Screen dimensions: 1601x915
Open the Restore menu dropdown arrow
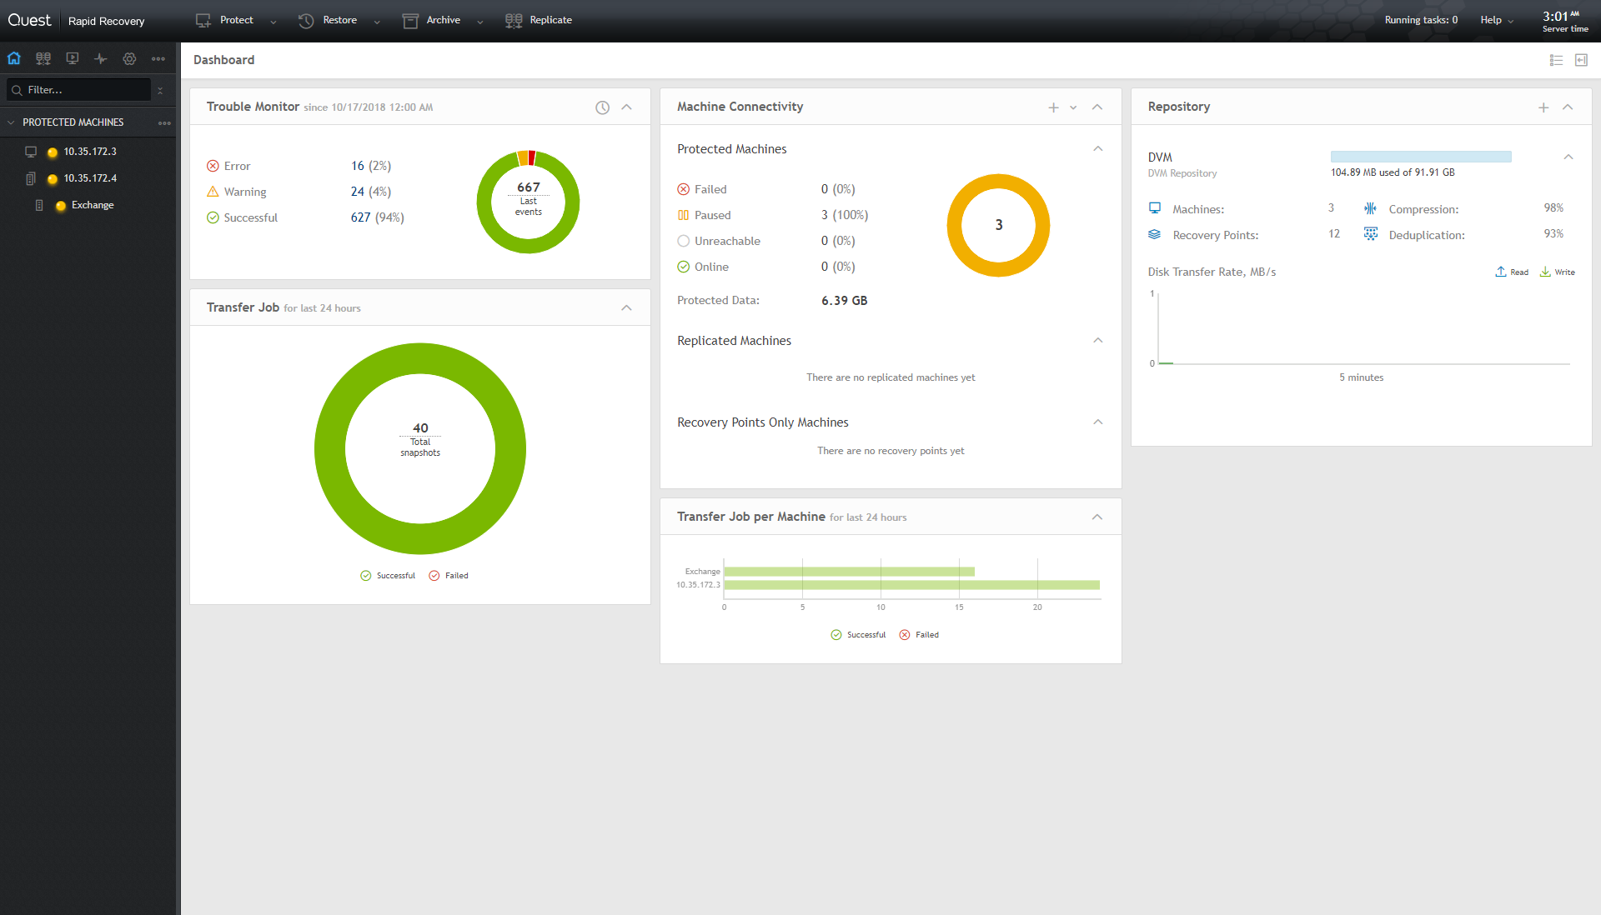(377, 22)
